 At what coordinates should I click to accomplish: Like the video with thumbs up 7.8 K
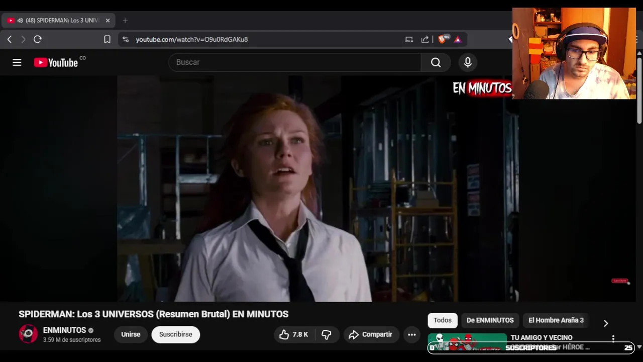pyautogui.click(x=293, y=335)
